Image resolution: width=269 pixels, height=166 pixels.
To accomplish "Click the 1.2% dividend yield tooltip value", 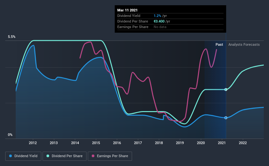I will 157,16.
